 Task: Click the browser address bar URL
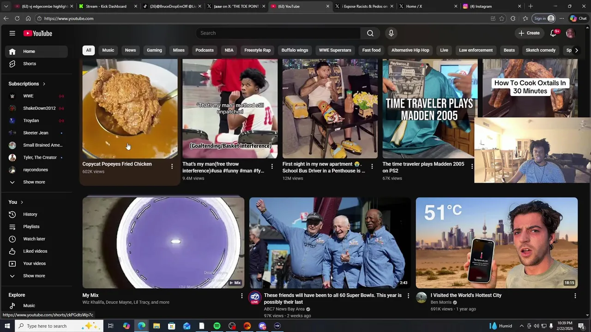69,18
